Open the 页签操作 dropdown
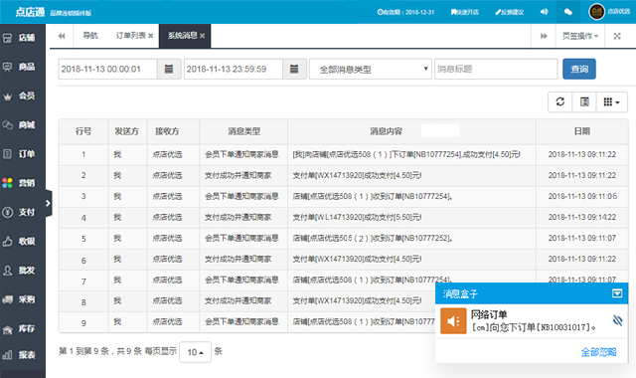 click(x=580, y=36)
